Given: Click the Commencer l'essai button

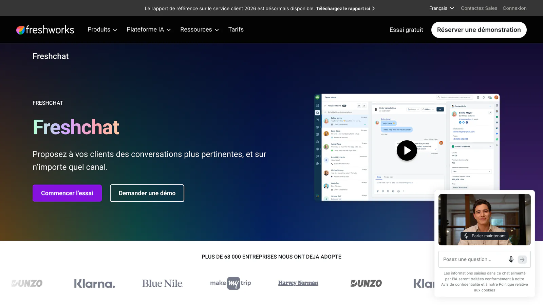Looking at the screenshot, I should tap(67, 193).
